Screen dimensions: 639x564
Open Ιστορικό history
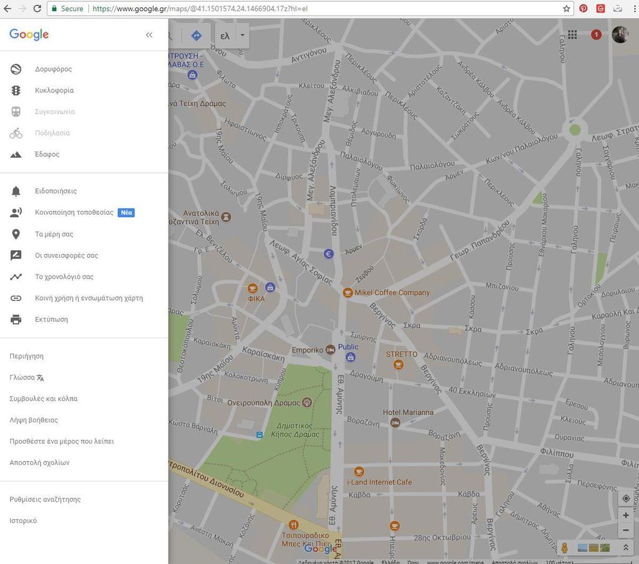[23, 521]
